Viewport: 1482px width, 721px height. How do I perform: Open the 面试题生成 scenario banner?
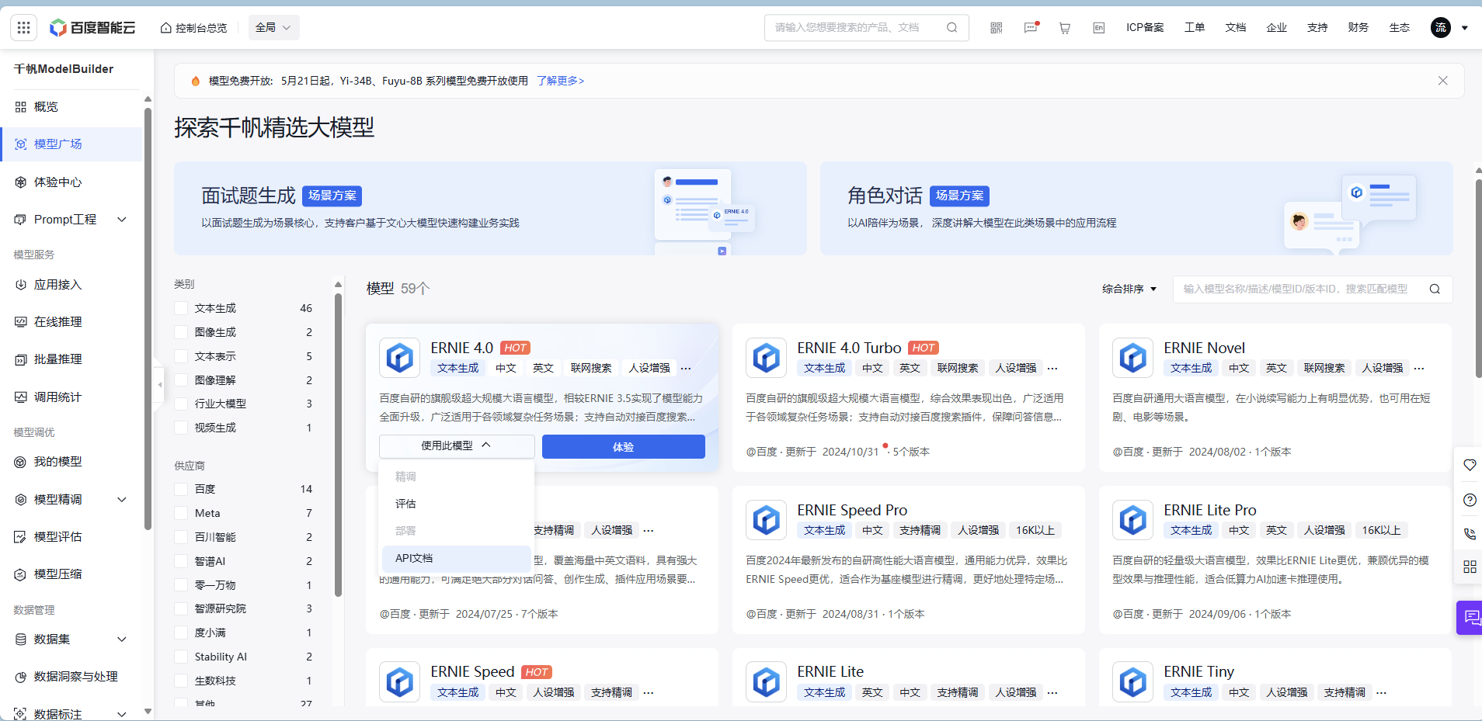coord(490,208)
